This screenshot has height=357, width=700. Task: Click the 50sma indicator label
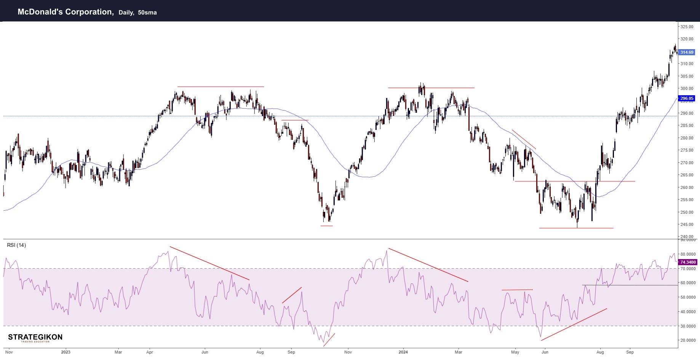147,13
